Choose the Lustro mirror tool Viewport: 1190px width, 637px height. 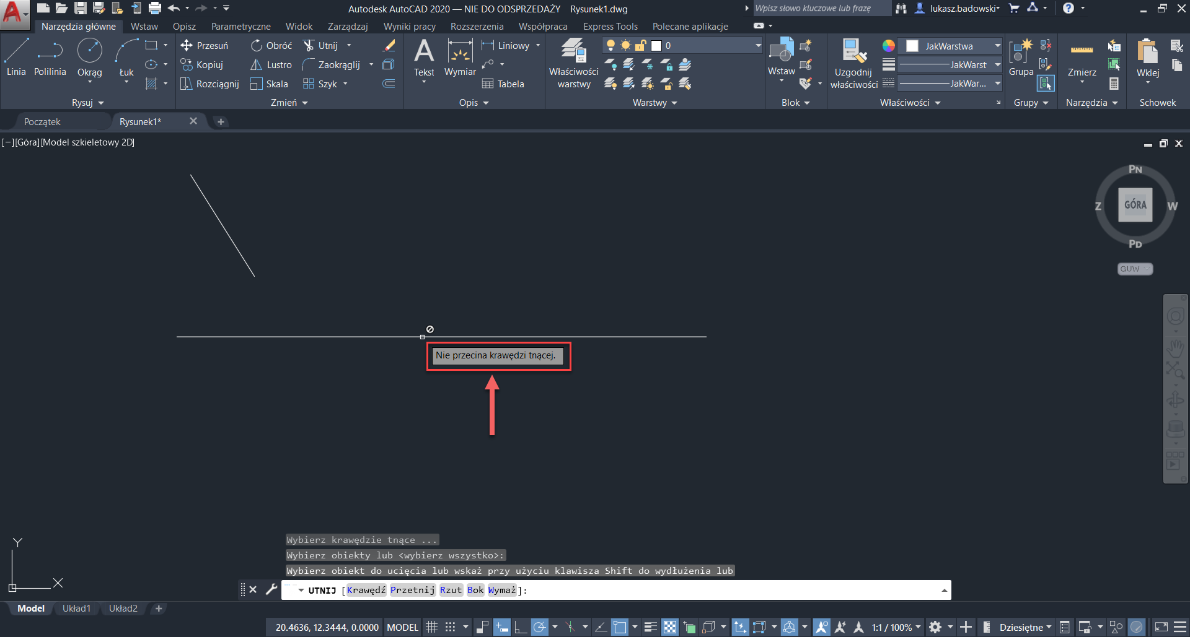point(271,65)
